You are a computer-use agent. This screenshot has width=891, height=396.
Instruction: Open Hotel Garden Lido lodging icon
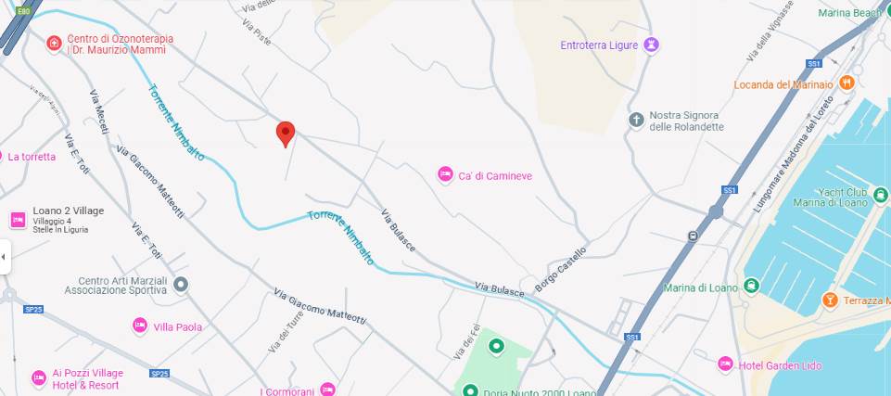click(725, 364)
